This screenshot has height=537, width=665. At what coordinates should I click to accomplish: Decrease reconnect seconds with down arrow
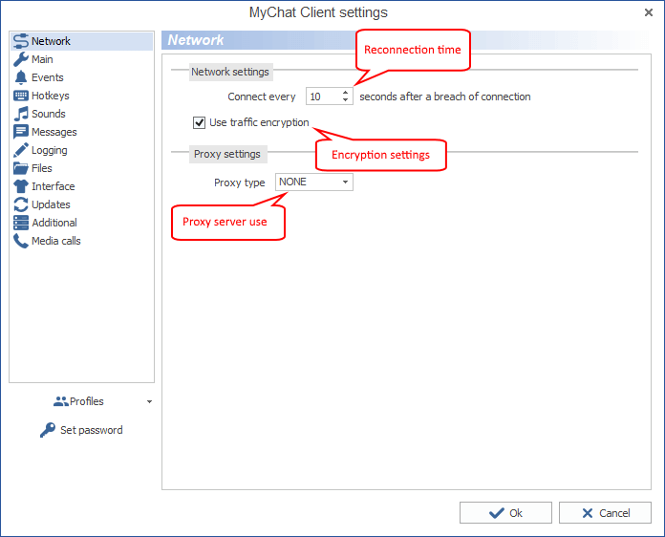[x=346, y=100]
